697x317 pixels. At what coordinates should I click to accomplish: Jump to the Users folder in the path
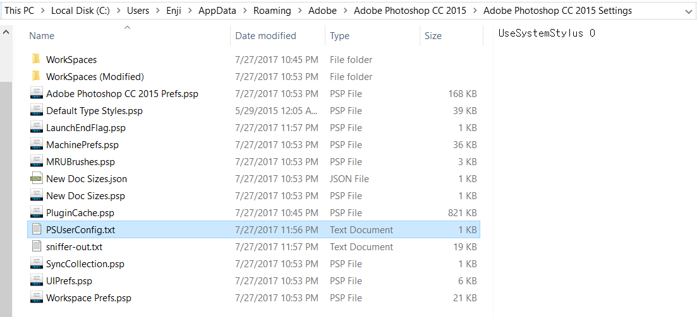[x=138, y=11]
